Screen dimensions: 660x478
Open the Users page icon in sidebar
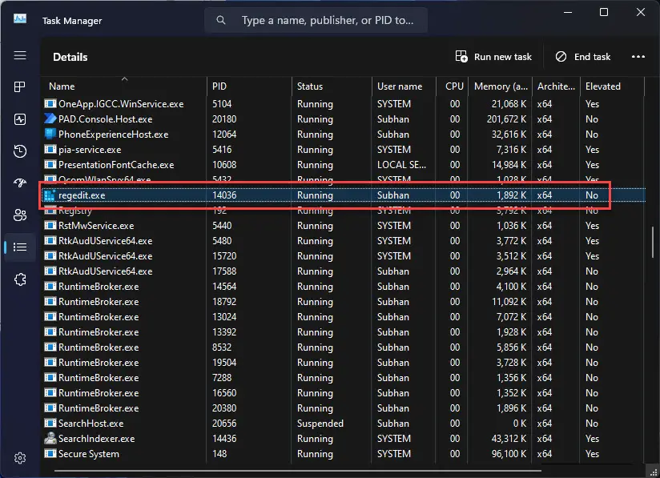pos(20,215)
